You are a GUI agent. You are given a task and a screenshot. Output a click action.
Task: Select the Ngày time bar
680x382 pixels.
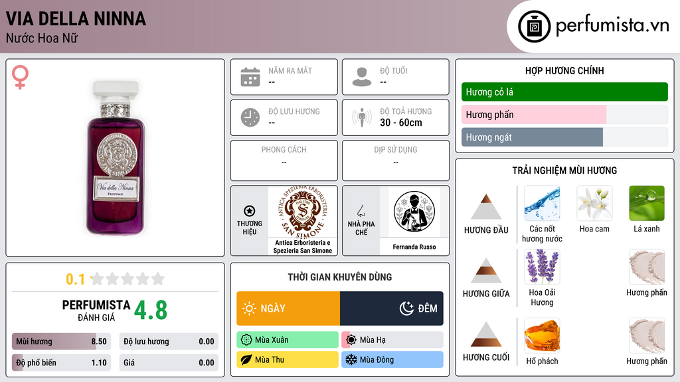[288, 308]
